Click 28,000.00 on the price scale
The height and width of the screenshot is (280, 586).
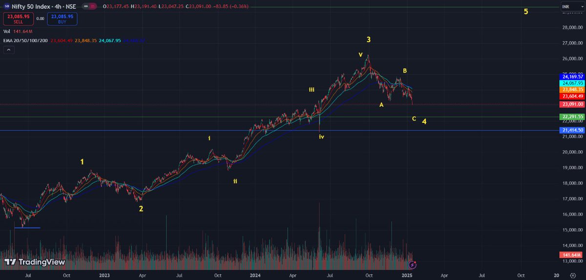click(x=573, y=28)
